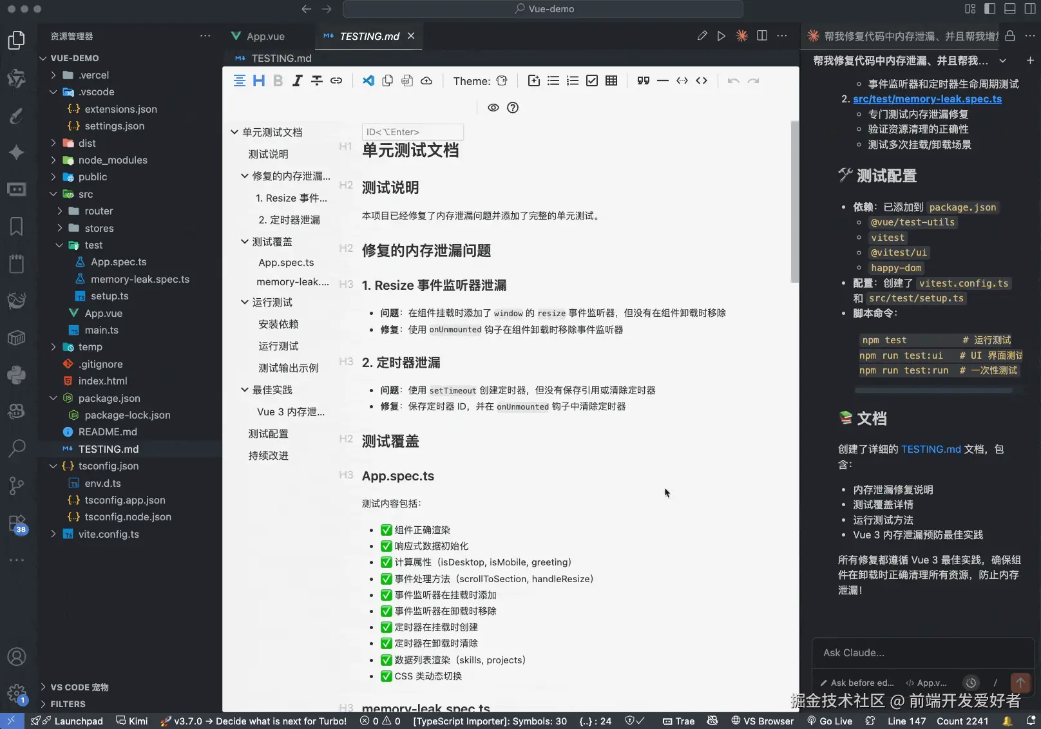Click the Ask Claude message input
This screenshot has height=729, width=1041.
pyautogui.click(x=922, y=653)
